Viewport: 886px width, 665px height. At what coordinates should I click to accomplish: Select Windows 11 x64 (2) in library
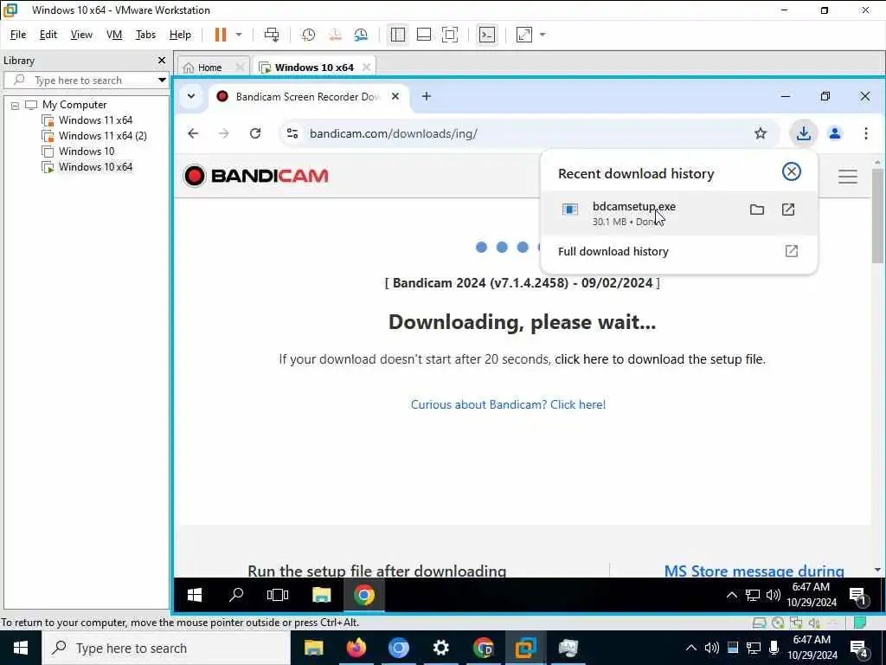tap(95, 136)
